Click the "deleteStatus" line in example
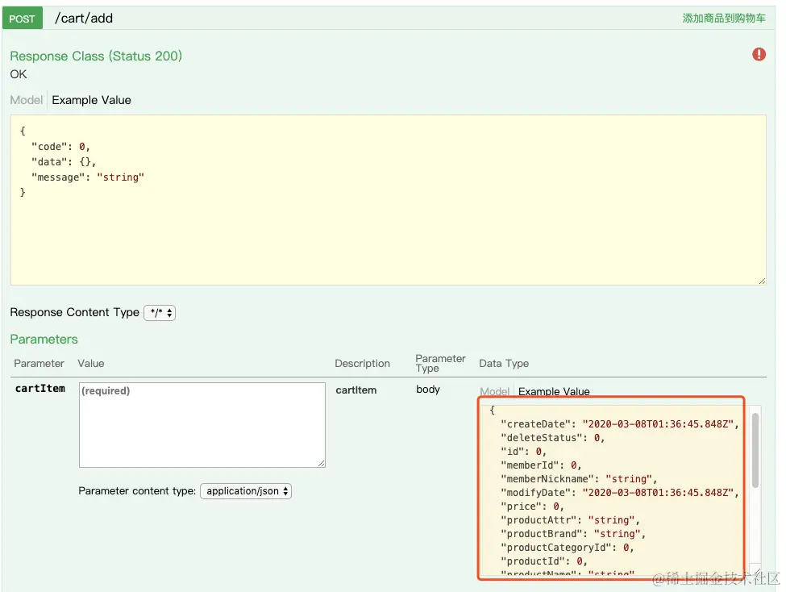This screenshot has height=592, width=786. pos(552,438)
